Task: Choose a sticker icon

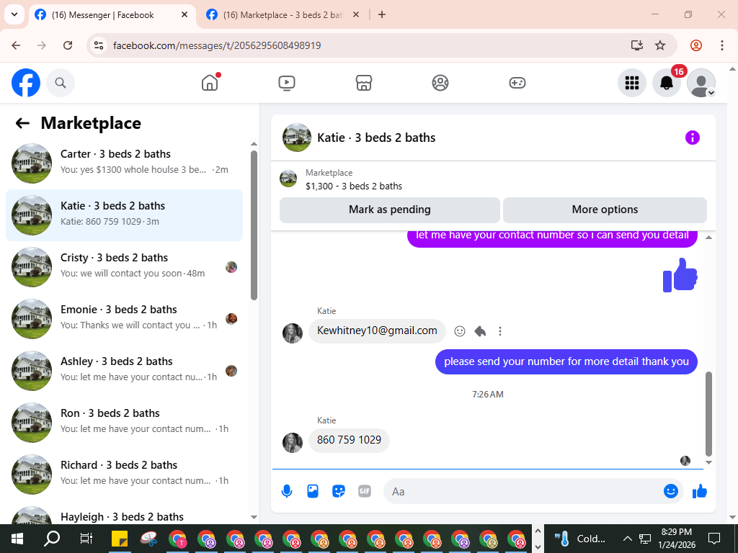Action: click(x=339, y=491)
